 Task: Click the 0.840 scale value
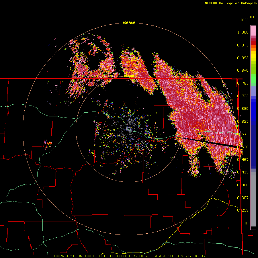243,71
